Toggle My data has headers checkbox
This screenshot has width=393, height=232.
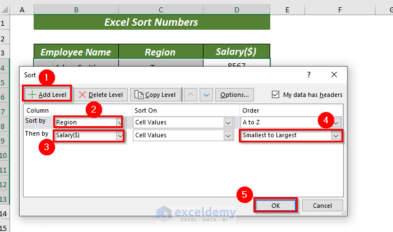pyautogui.click(x=275, y=95)
